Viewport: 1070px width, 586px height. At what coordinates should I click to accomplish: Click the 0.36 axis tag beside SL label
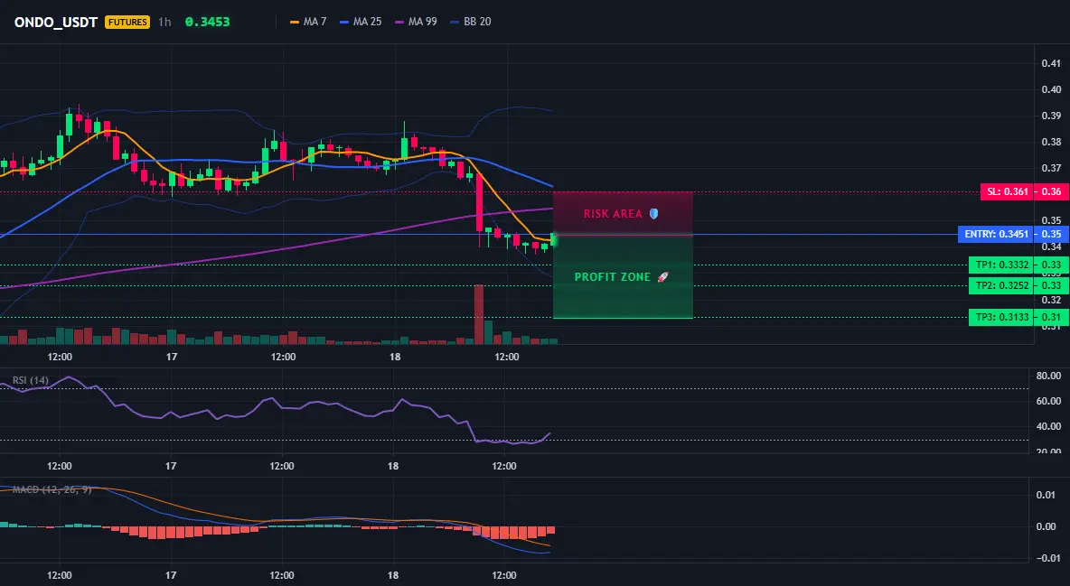click(x=1052, y=191)
